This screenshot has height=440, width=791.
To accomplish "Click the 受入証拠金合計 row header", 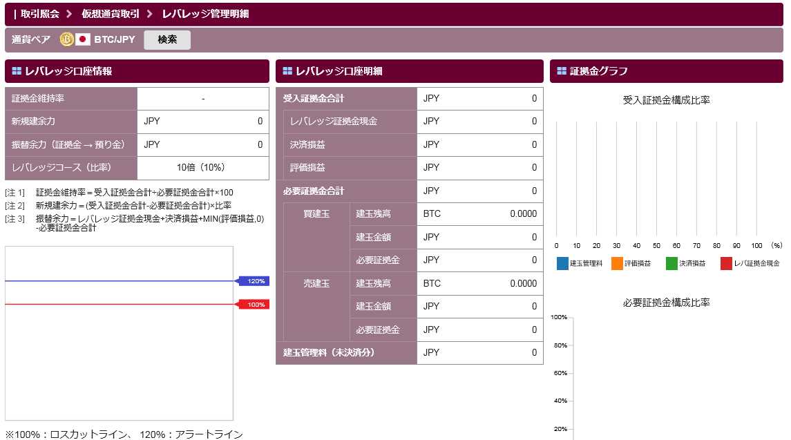I will point(314,99).
